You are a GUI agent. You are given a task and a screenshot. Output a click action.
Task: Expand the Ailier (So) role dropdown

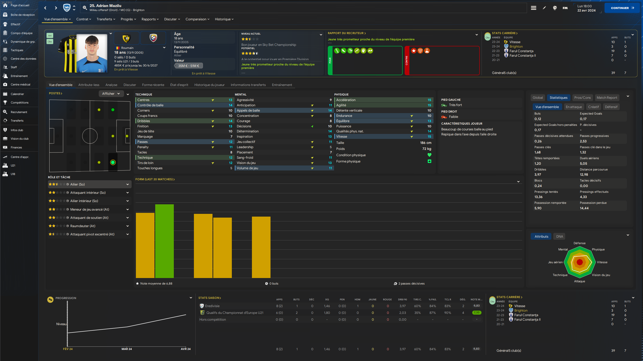[x=127, y=184]
